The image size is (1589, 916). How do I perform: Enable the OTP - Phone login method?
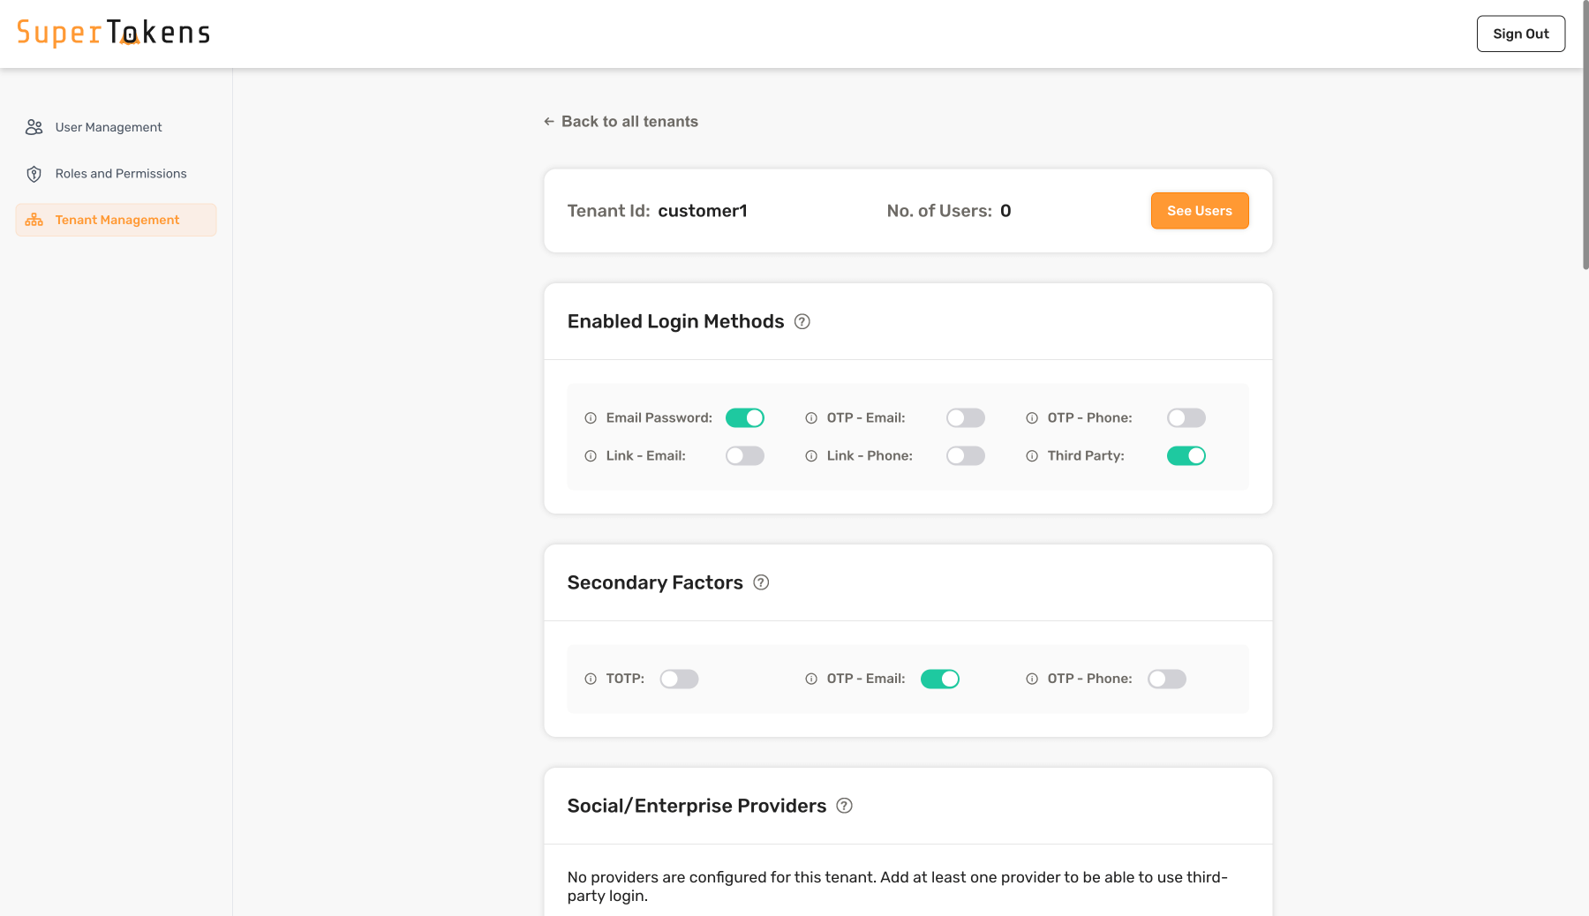pos(1186,417)
